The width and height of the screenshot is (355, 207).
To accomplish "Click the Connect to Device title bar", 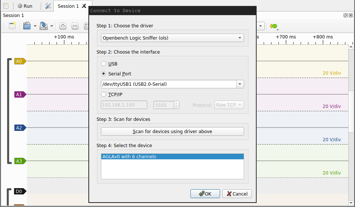I will click(x=172, y=11).
